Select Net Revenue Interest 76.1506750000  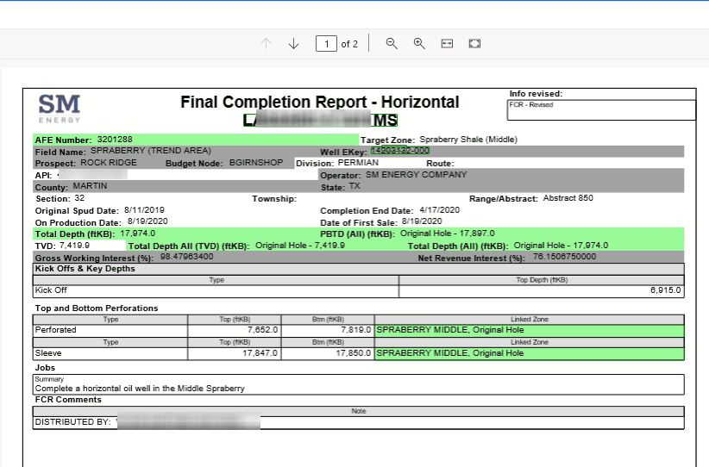pos(564,257)
